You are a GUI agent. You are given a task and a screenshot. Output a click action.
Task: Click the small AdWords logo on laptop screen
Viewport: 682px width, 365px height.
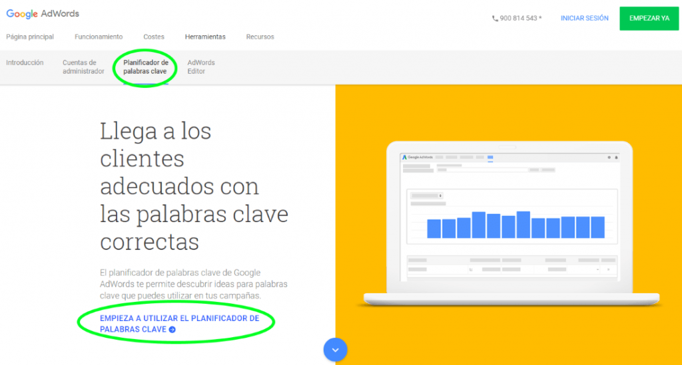point(404,158)
